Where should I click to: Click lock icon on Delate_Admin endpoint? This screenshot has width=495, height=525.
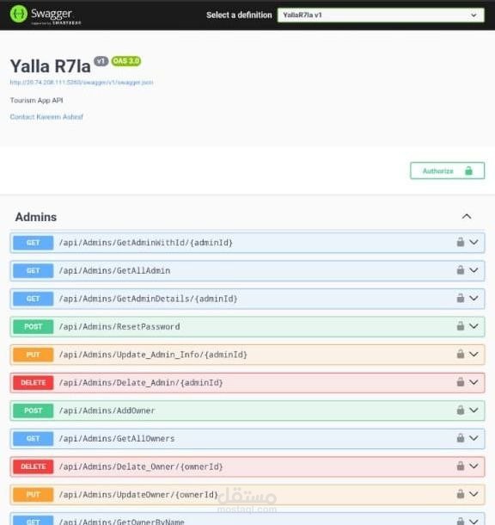coord(461,381)
